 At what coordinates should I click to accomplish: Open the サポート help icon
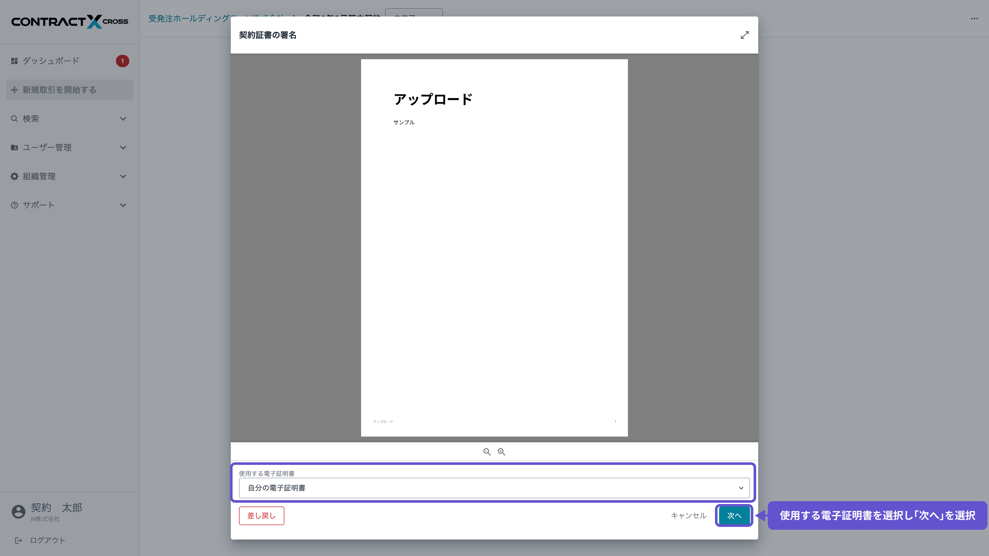14,205
